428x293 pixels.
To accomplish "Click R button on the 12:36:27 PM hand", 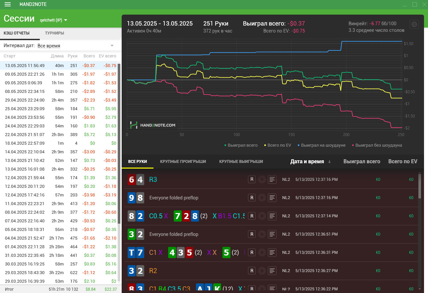I will point(252,271).
